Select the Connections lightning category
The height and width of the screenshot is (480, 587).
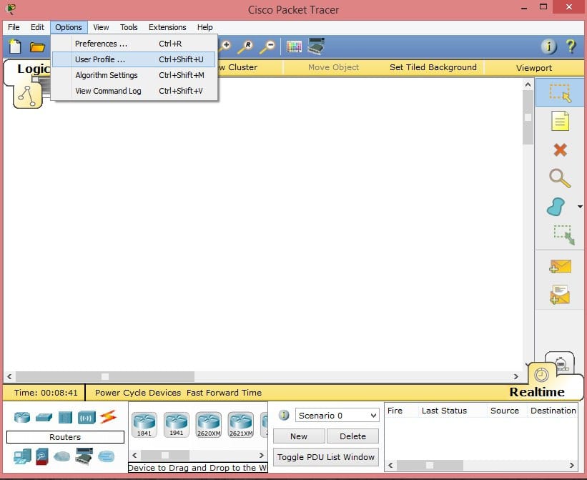click(108, 417)
